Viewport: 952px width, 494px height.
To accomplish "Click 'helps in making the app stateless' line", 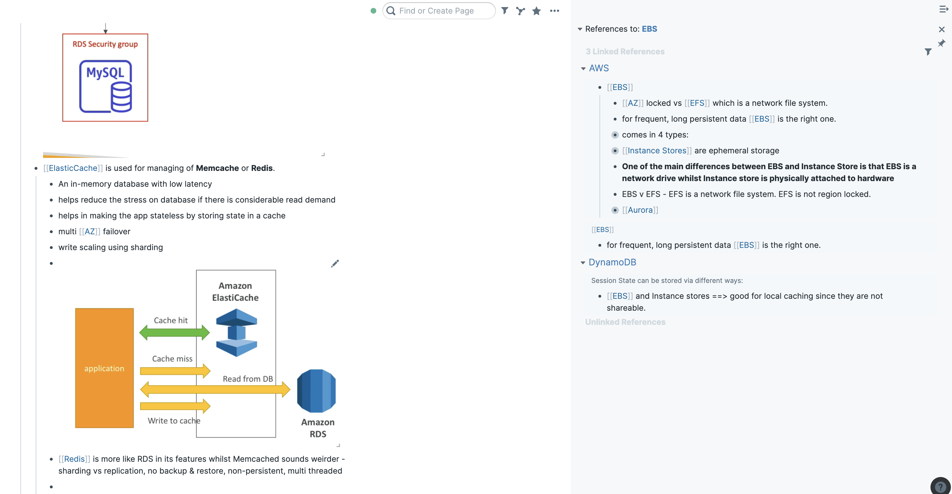I will [x=172, y=216].
